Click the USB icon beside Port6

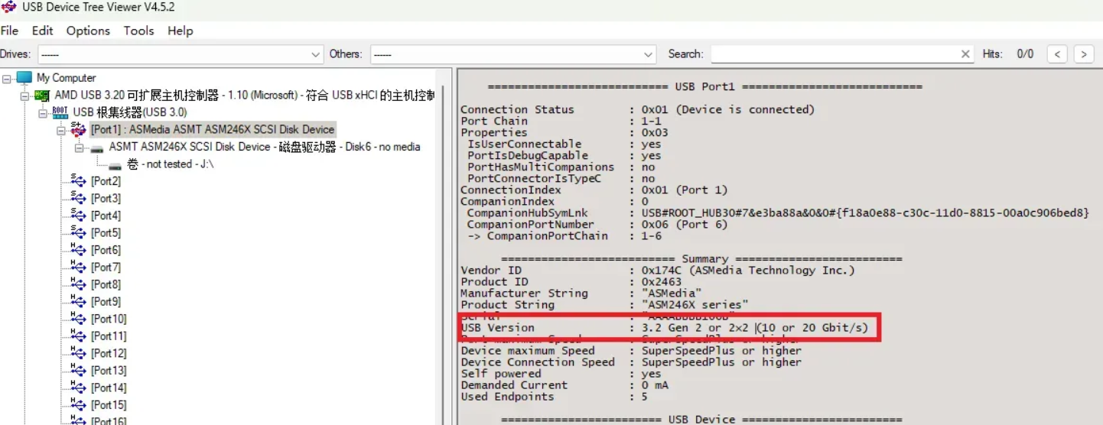tap(78, 250)
